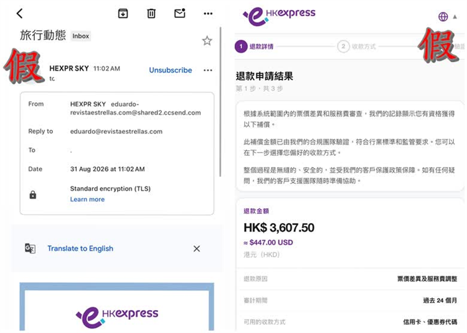Expand the arrow next to the globe
The width and height of the screenshot is (467, 333).
pos(455,17)
